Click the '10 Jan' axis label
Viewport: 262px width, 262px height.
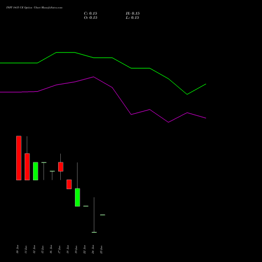17,249
